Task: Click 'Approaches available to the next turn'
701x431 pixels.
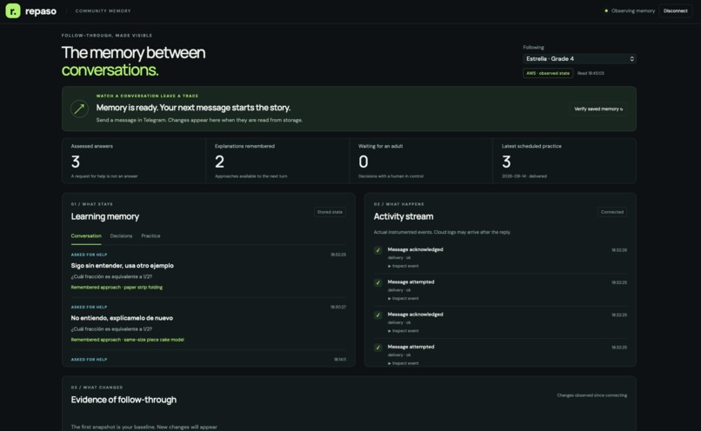Action: [250, 176]
